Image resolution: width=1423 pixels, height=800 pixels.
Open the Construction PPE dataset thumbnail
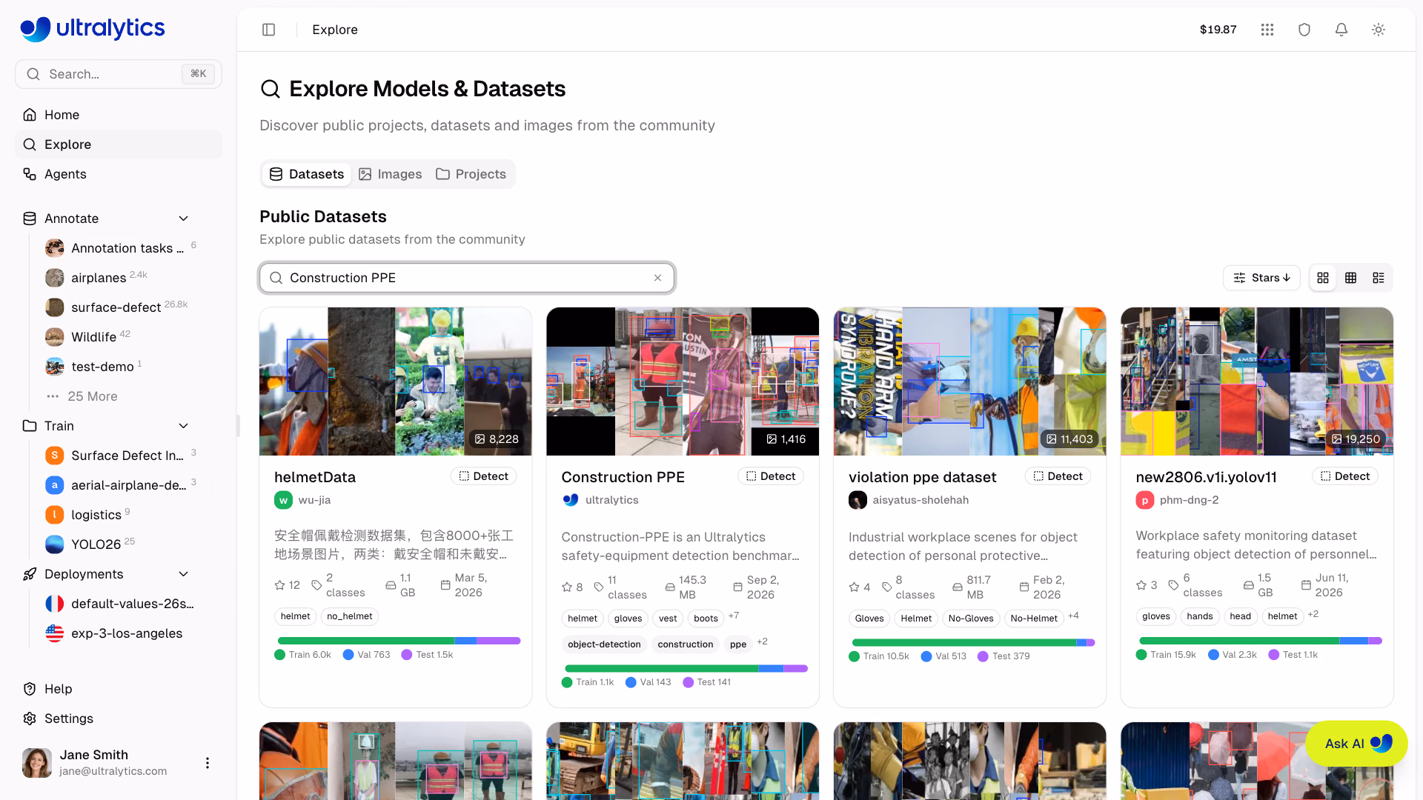click(683, 381)
